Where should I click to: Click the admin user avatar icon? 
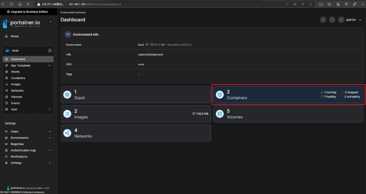point(341,20)
